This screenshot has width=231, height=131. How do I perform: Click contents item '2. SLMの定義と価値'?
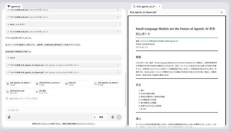point(147,94)
